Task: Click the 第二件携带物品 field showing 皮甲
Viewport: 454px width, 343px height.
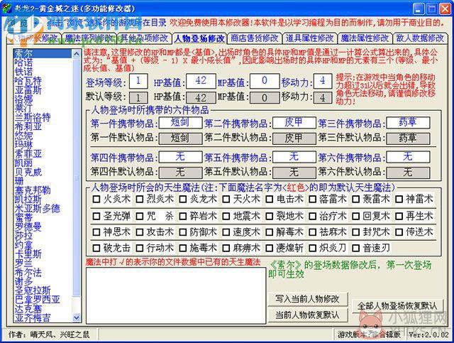Action: 294,123
